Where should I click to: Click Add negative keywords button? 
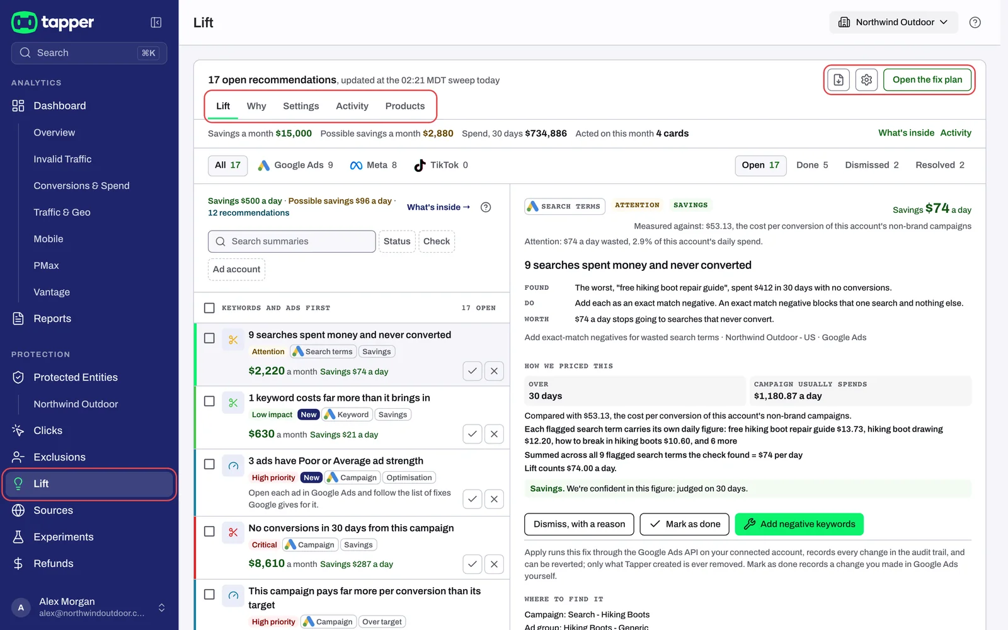click(799, 524)
